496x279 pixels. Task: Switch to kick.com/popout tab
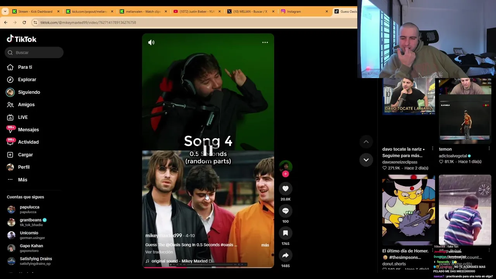pos(90,12)
